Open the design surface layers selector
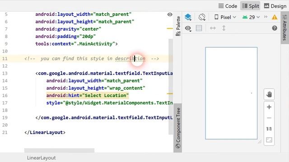The image size is (289, 162). (188, 17)
